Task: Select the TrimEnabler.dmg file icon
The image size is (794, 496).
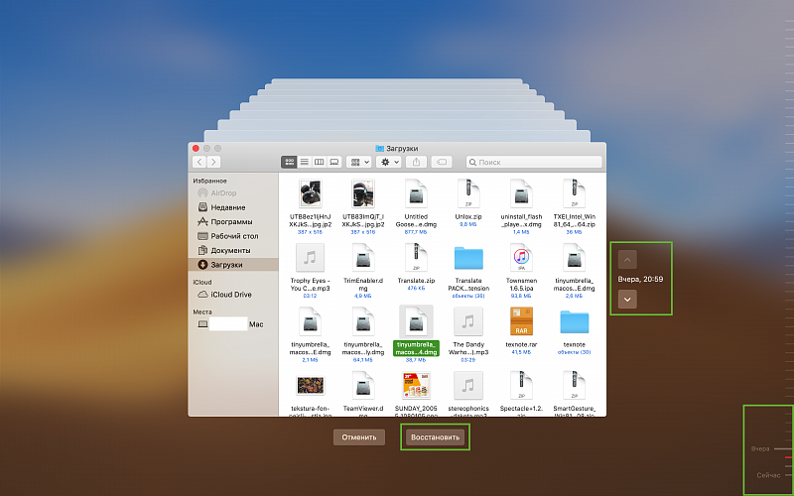Action: [x=362, y=258]
